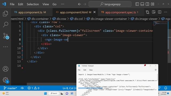Viewport: 171px width, 96px height.
Task: Open the Notepad Edit menu
Action: tap(85, 70)
